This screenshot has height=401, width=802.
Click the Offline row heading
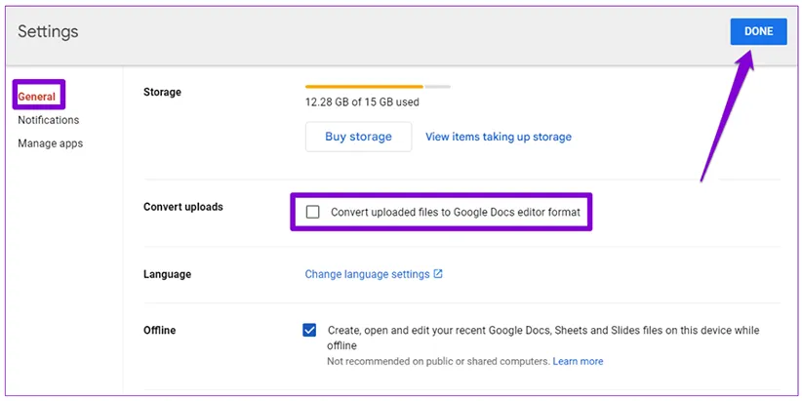[x=161, y=330]
